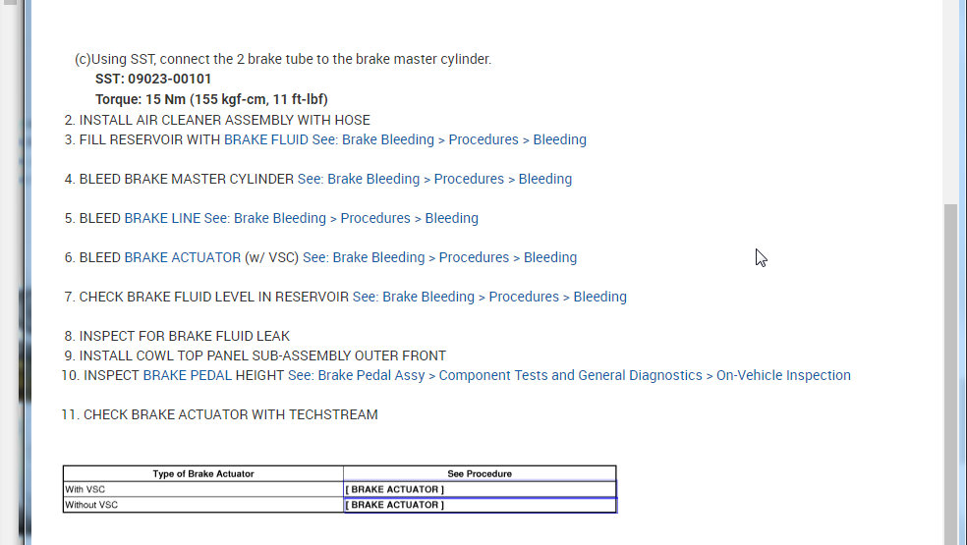Open Brake Bleeding link for CHECK BRAKE FLUID LEVEL
967x545 pixels.
(x=489, y=297)
